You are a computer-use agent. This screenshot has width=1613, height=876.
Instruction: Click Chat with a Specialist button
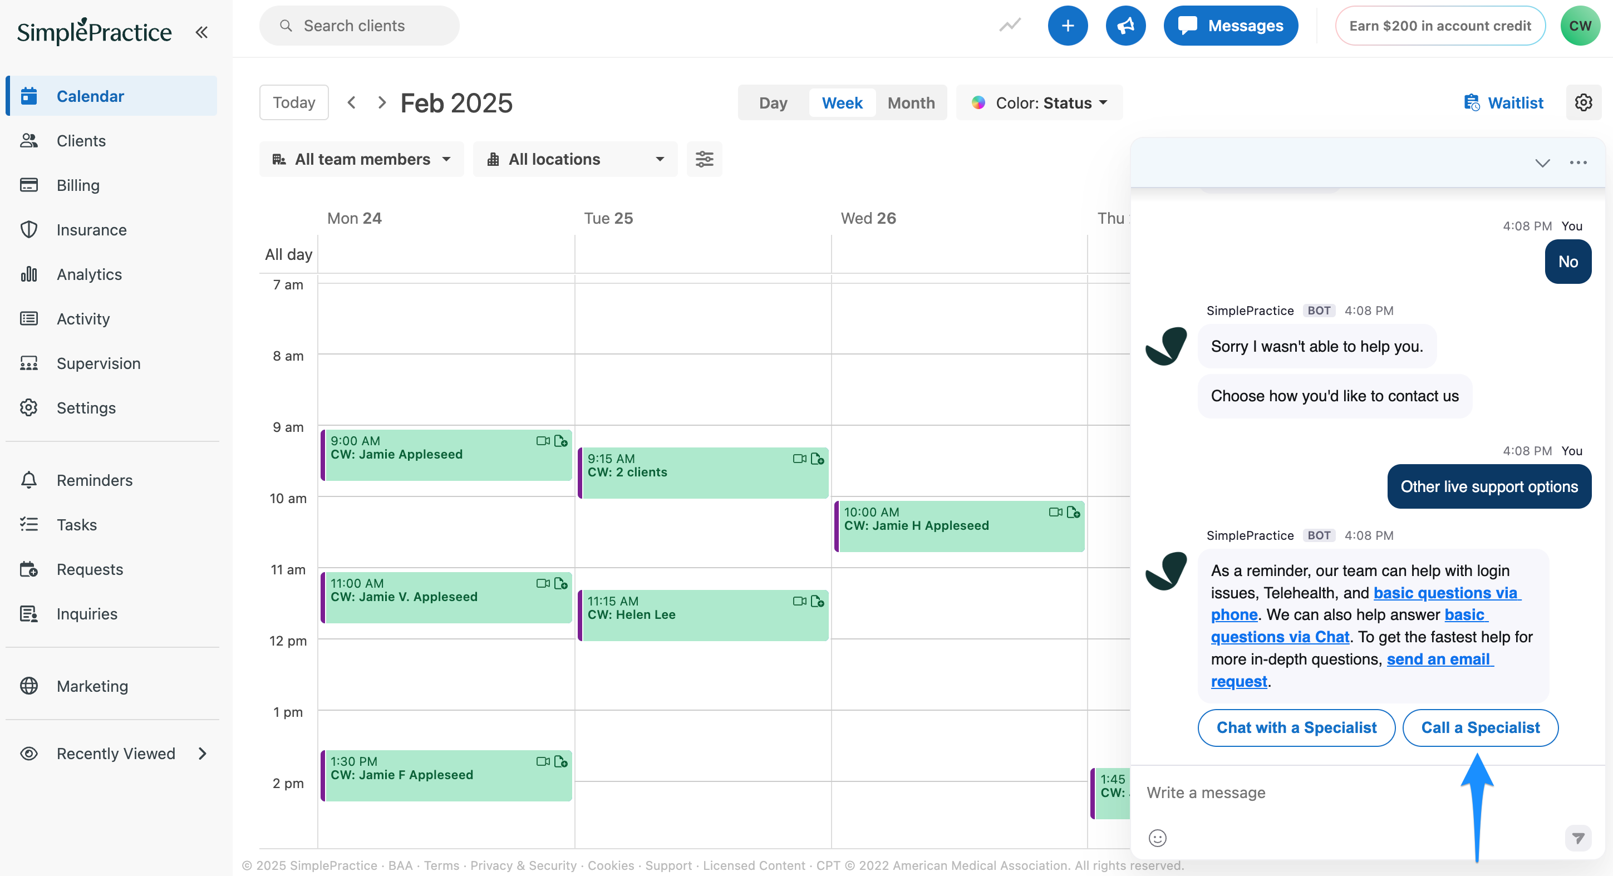point(1296,727)
